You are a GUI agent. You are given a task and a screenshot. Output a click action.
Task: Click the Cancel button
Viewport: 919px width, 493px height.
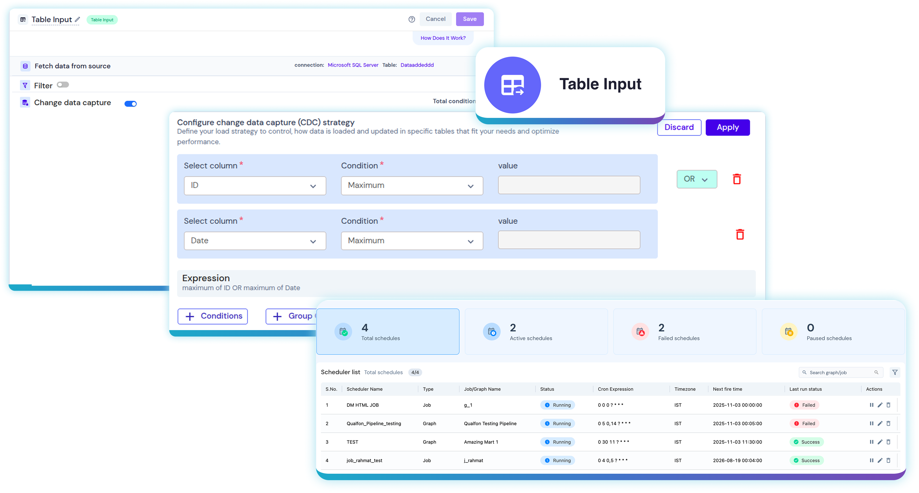(435, 19)
